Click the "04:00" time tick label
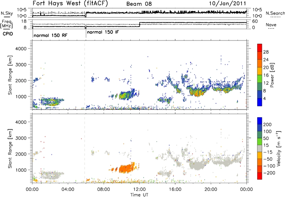285x197 pixels. point(68,189)
